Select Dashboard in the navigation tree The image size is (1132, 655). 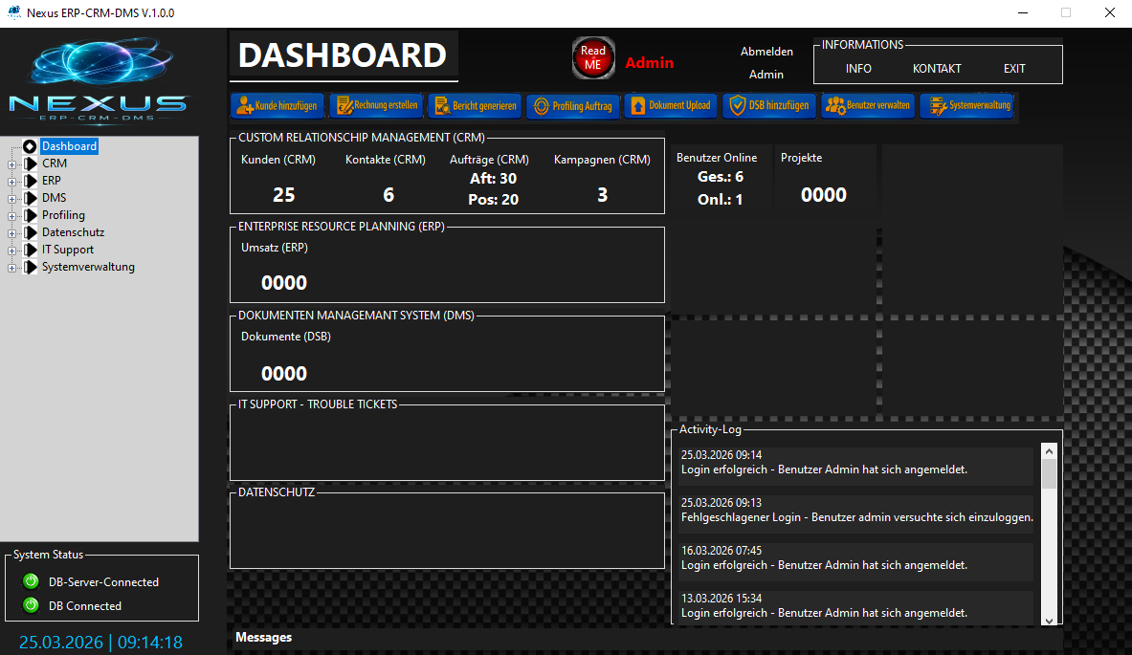pos(69,146)
